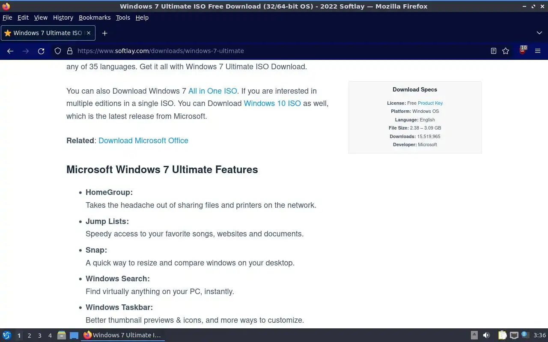Viewport: 548px width, 342px height.
Task: Switch to workspace 4
Action: point(50,336)
